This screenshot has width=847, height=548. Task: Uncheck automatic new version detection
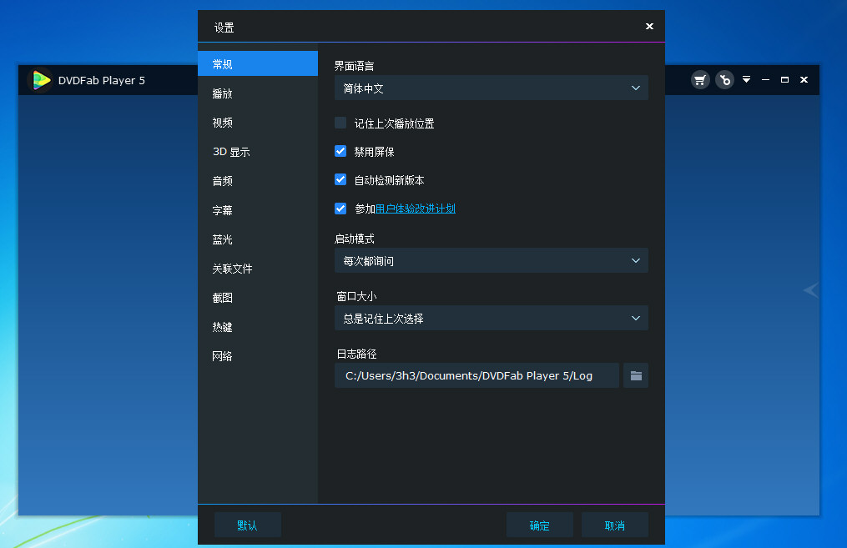(340, 179)
